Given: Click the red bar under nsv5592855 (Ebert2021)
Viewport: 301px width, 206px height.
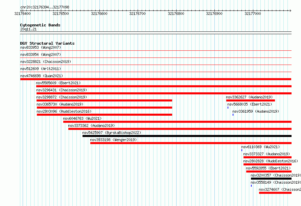Looking at the screenshot, I should (x=269, y=171).
